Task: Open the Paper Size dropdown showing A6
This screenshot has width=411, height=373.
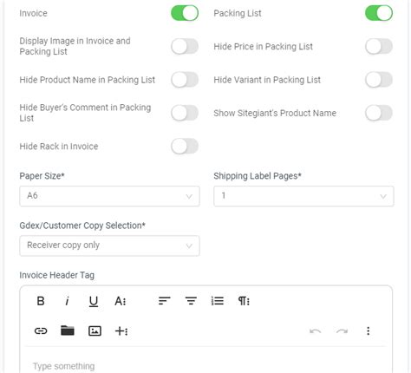Action: (x=109, y=196)
